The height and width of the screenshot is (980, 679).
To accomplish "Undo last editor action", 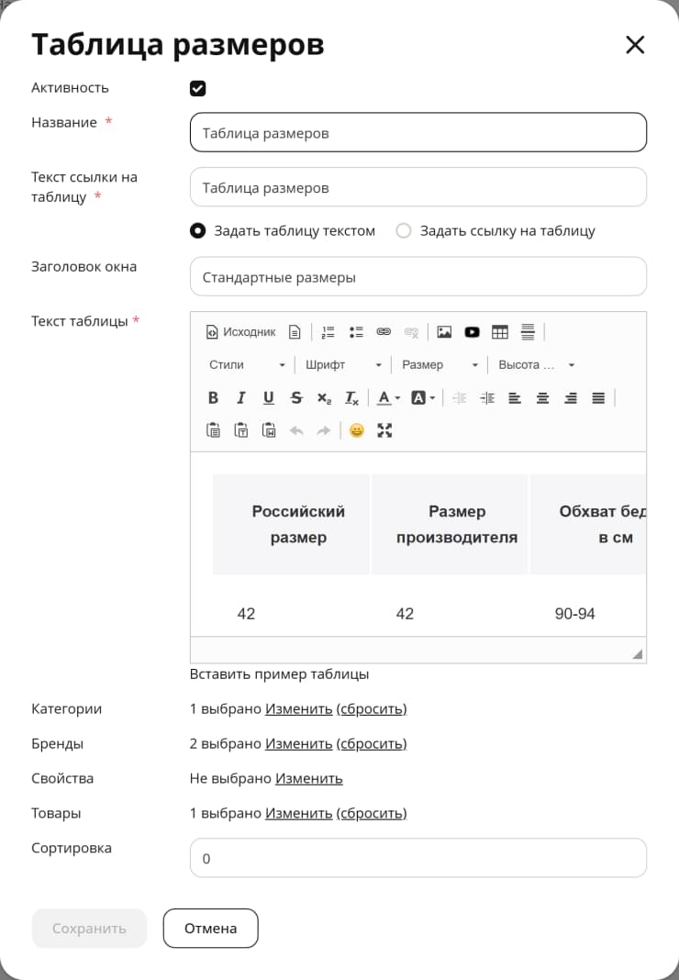I will click(296, 430).
